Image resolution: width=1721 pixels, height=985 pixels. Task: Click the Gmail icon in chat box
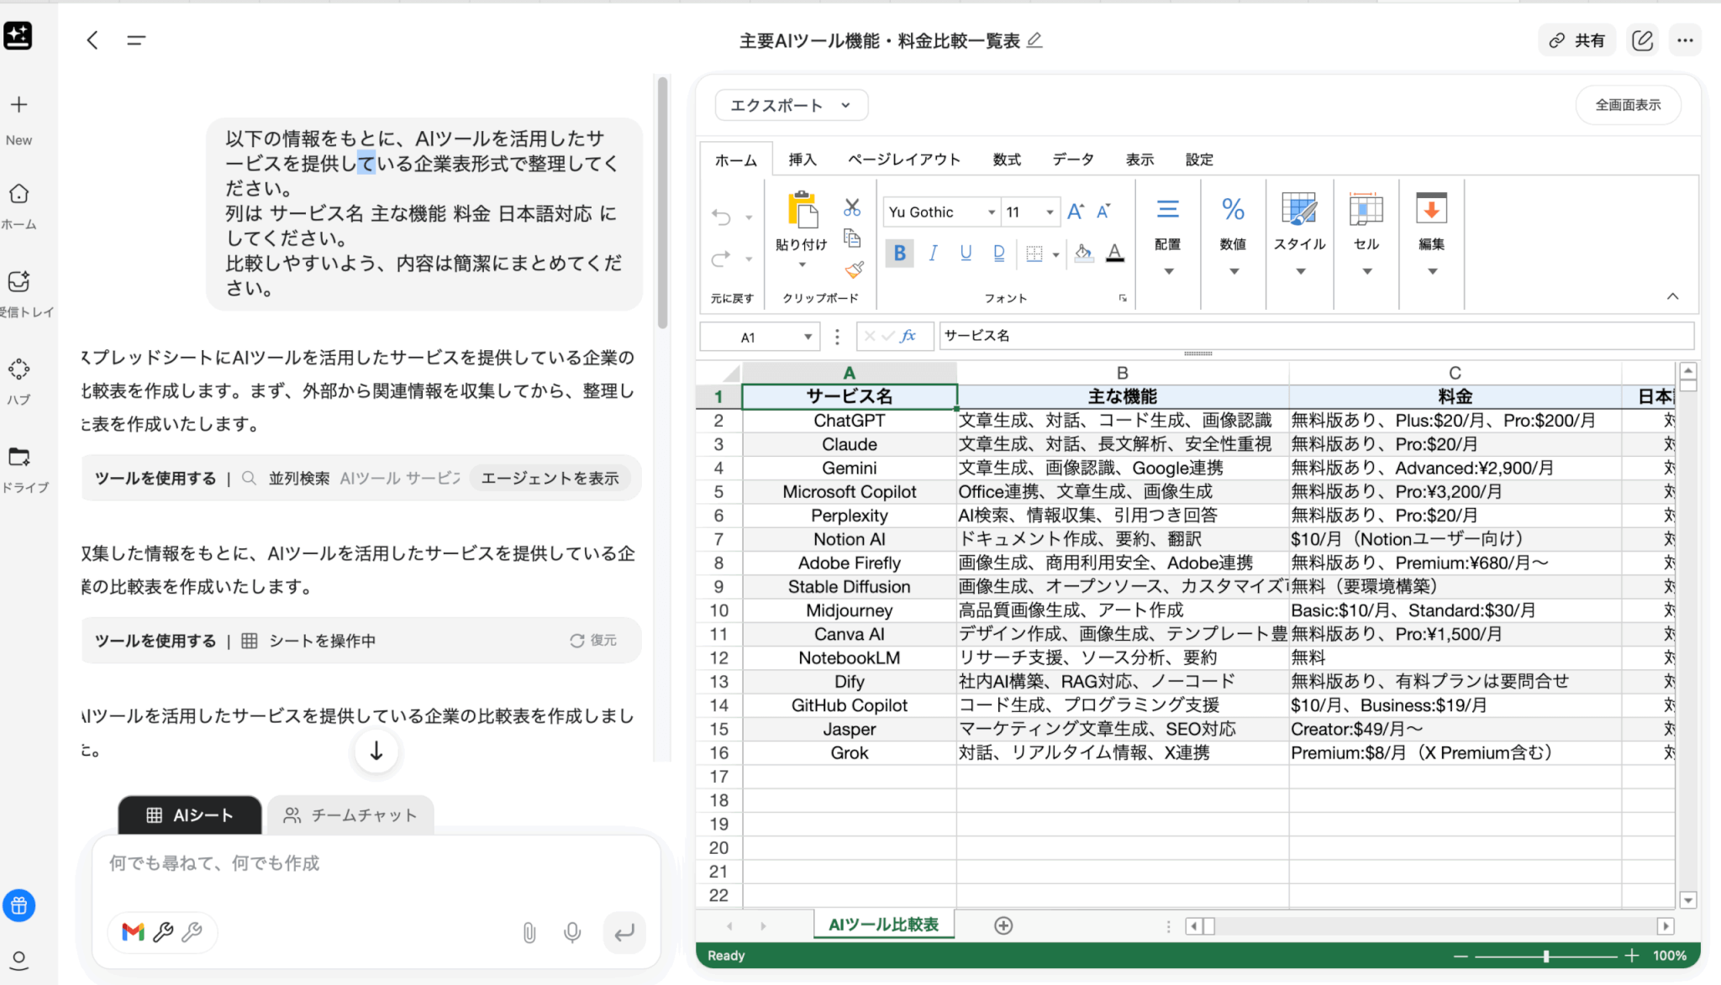133,932
